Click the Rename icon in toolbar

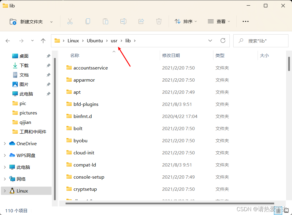pyautogui.click(x=123, y=22)
